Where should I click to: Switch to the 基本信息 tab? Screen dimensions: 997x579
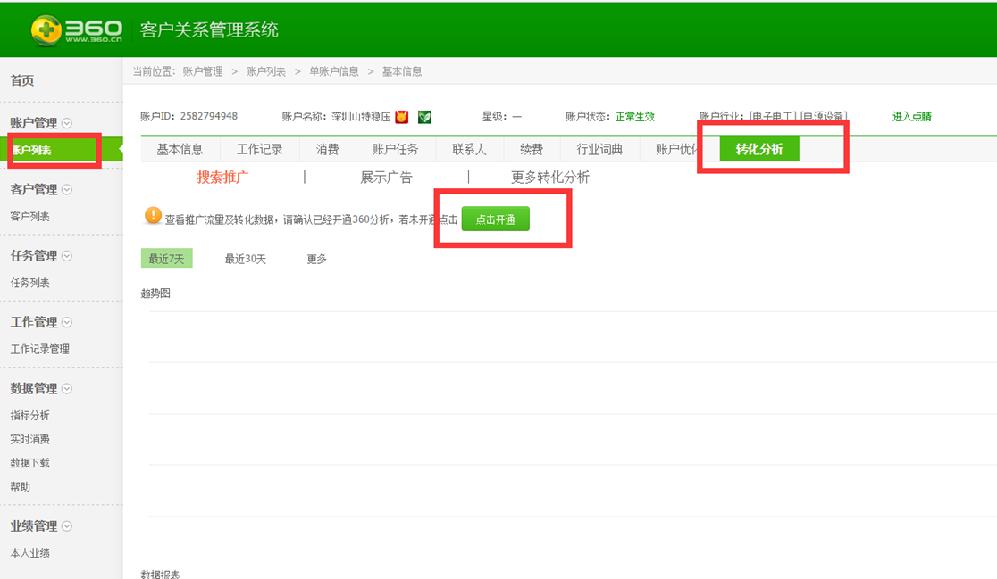[x=180, y=150]
